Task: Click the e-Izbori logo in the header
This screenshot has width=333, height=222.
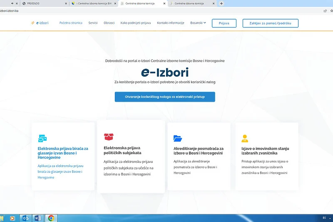Action: (40, 23)
